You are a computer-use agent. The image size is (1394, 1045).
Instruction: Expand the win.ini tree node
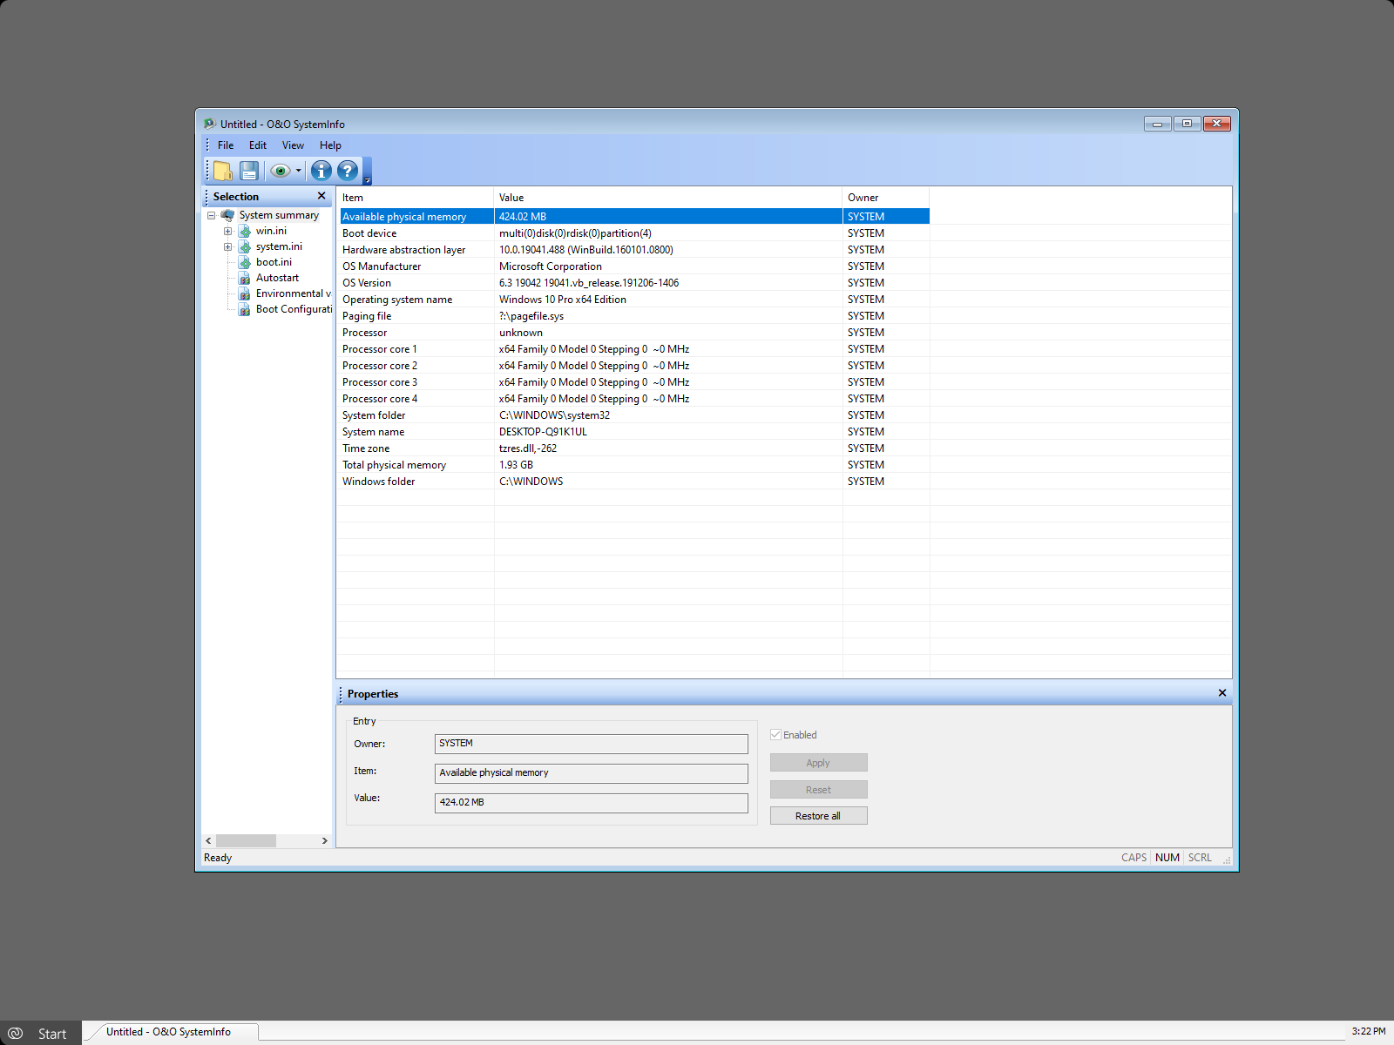(x=228, y=232)
